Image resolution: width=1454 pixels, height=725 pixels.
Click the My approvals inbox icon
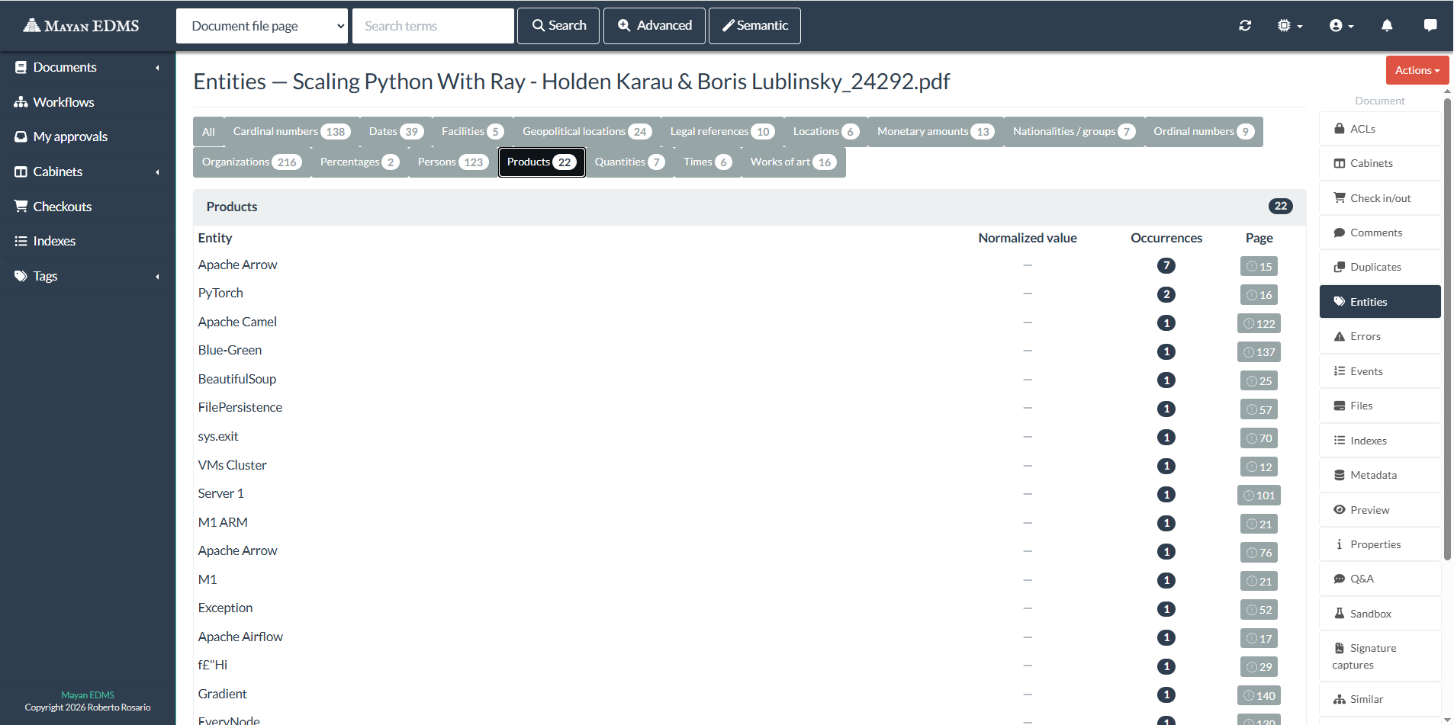click(21, 136)
